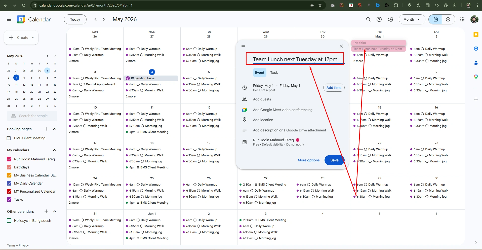Image resolution: width=482 pixels, height=250 pixels.
Task: Collapse the Booking pages section
Action: (55, 129)
